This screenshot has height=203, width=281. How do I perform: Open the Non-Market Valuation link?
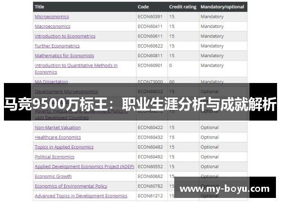coord(57,127)
